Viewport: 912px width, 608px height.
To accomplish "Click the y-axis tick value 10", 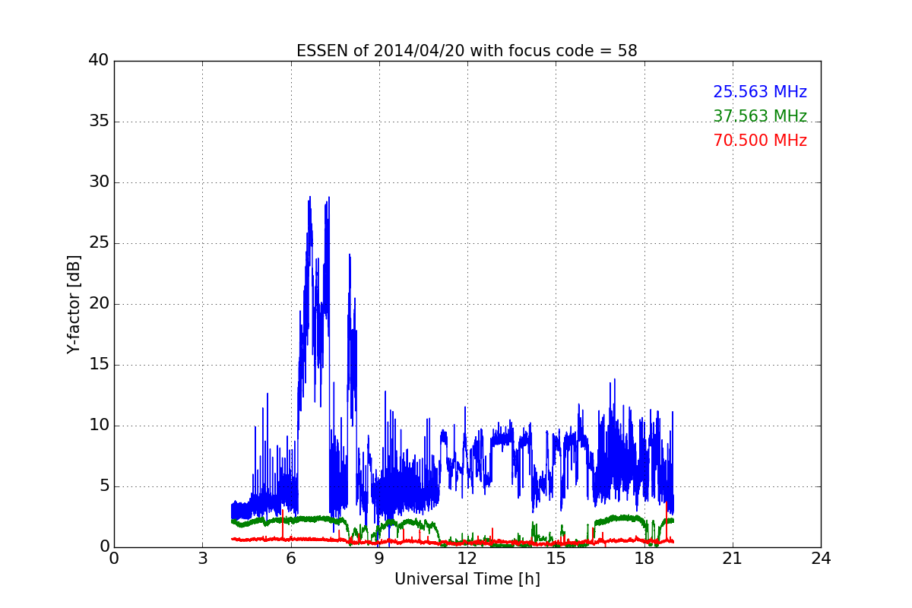I will coord(99,426).
